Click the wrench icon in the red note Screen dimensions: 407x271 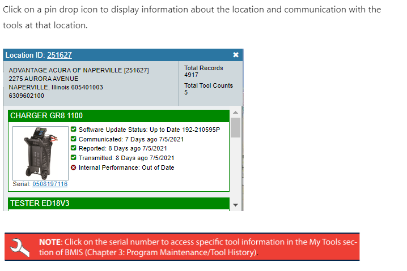point(21,247)
